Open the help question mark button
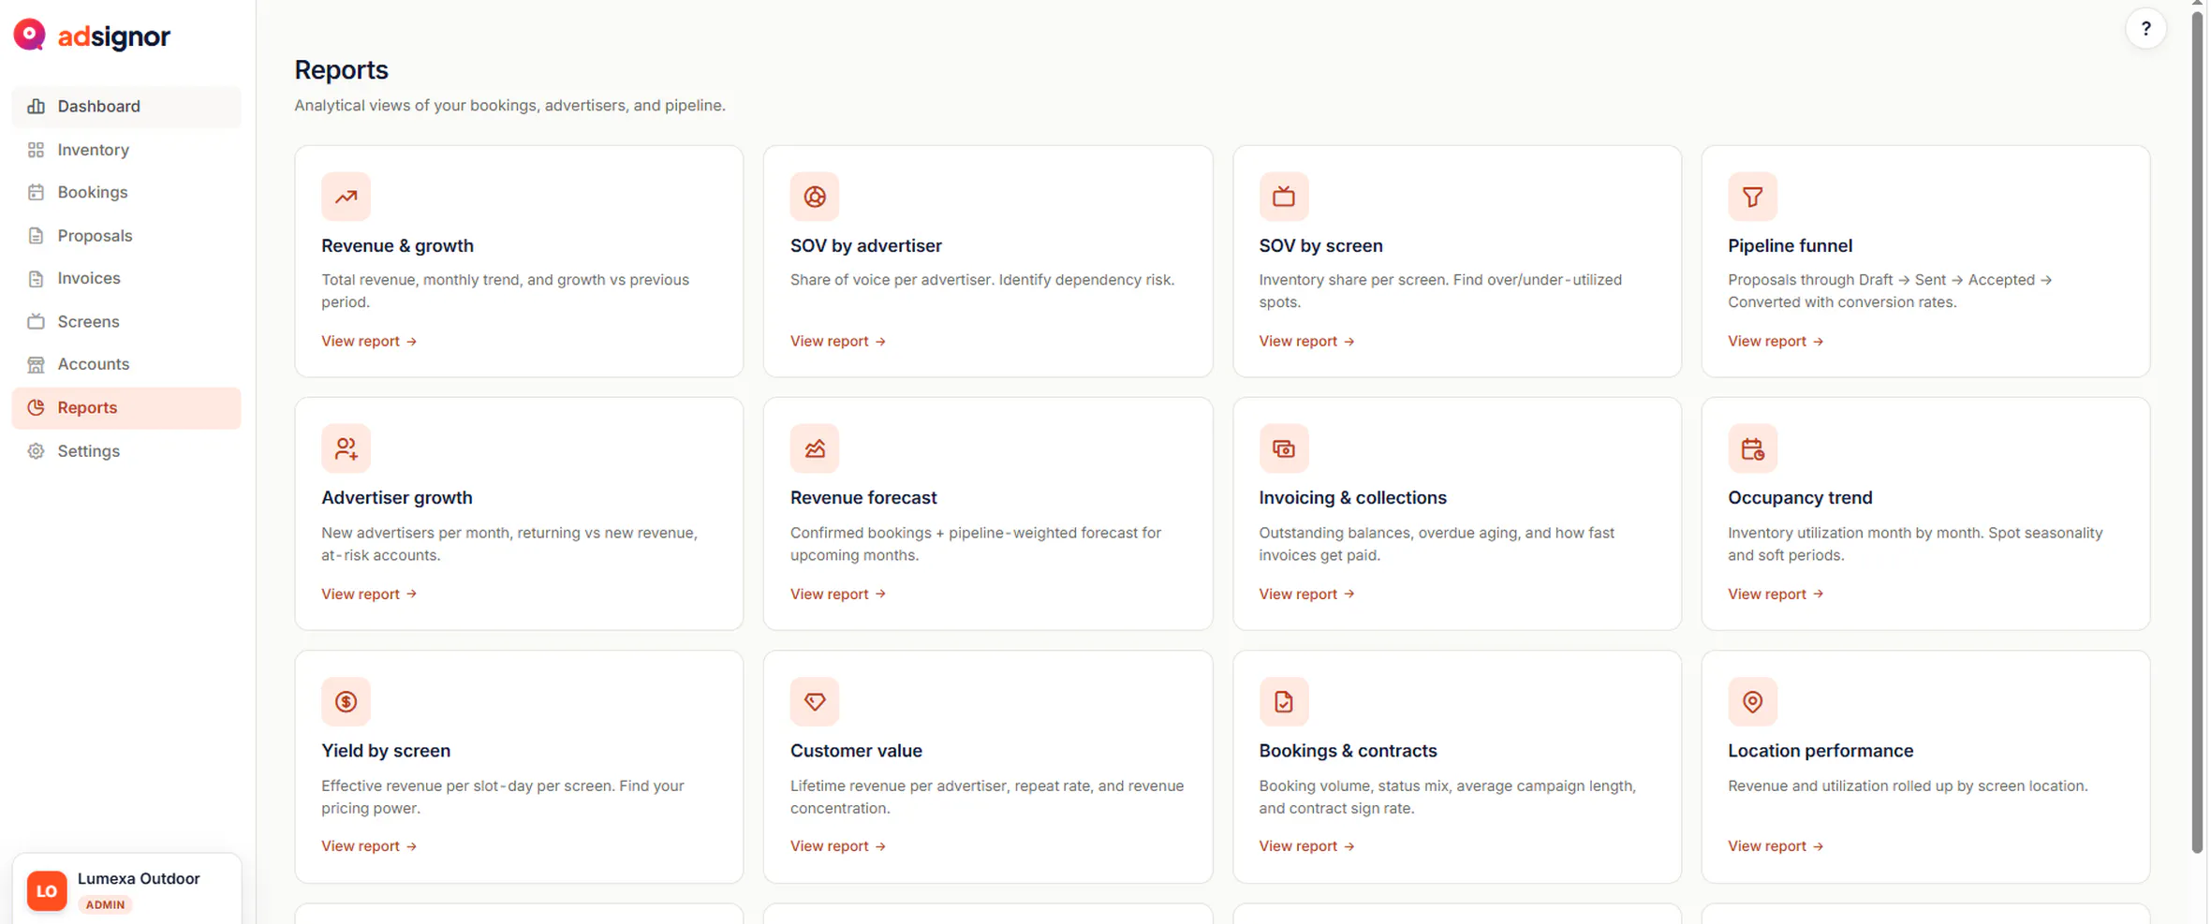The height and width of the screenshot is (924, 2211). (x=2145, y=29)
